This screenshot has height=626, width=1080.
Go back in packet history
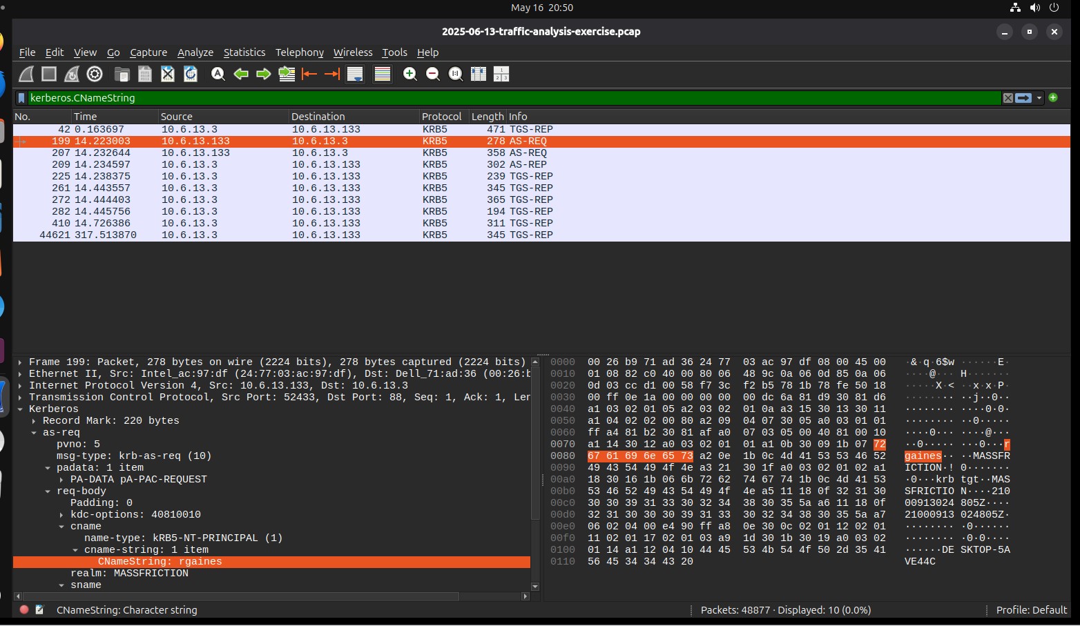tap(241, 74)
